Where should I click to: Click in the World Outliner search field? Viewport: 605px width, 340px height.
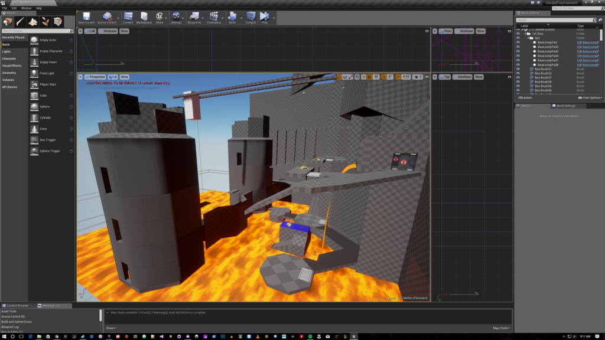(x=556, y=20)
